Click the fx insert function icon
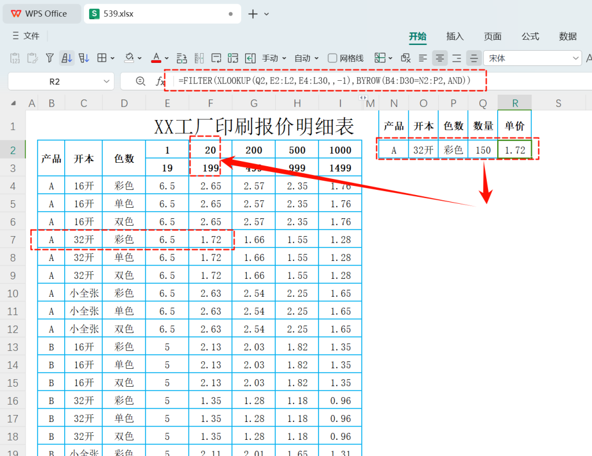This screenshot has width=592, height=456. coord(160,81)
